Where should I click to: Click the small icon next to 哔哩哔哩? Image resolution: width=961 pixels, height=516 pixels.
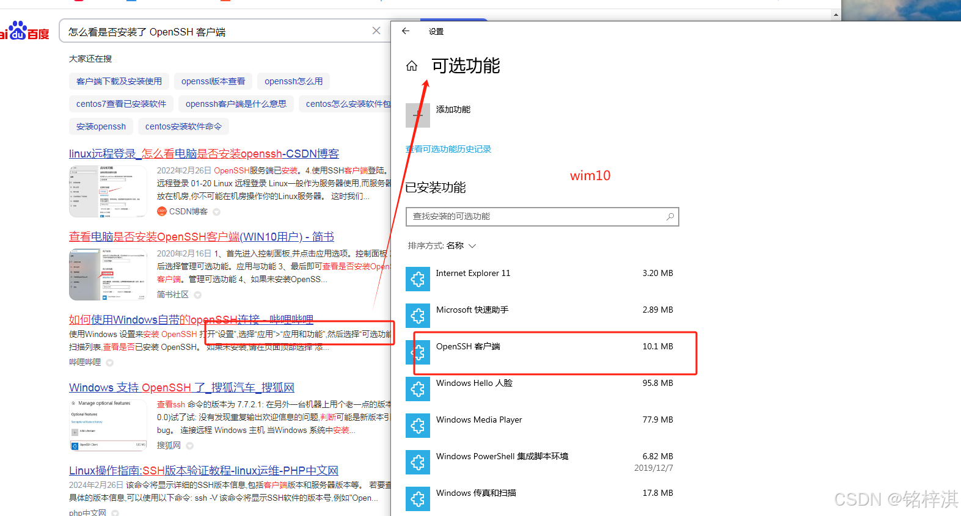pyautogui.click(x=110, y=363)
